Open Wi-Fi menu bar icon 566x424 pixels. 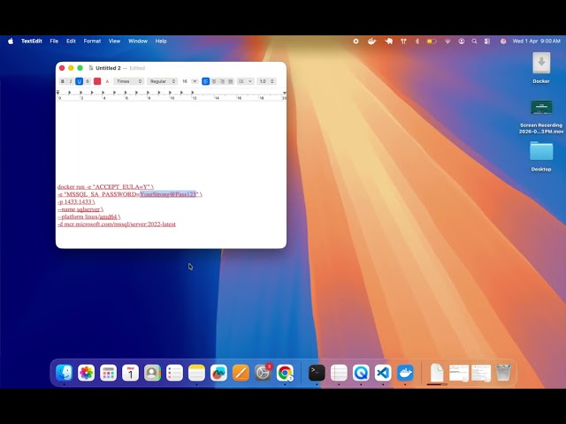(447, 42)
